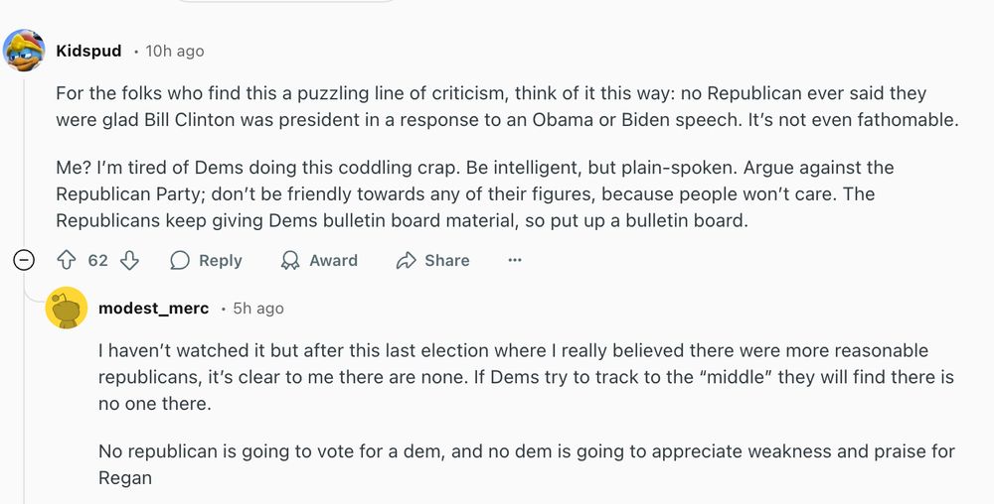Click the paragraph starting "No republican is going"
Screen dimensions: 994x504
(x=526, y=464)
